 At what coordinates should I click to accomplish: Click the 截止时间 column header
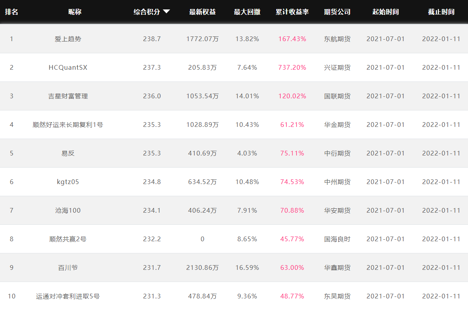click(441, 12)
